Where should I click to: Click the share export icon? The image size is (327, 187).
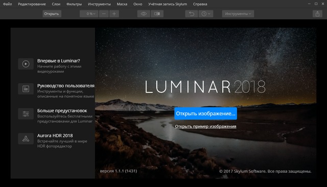click(x=317, y=14)
